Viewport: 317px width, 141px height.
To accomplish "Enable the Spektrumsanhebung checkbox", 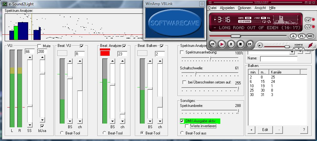I will [182, 53].
